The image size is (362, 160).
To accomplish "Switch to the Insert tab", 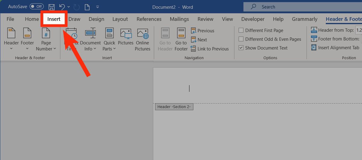I will (54, 19).
